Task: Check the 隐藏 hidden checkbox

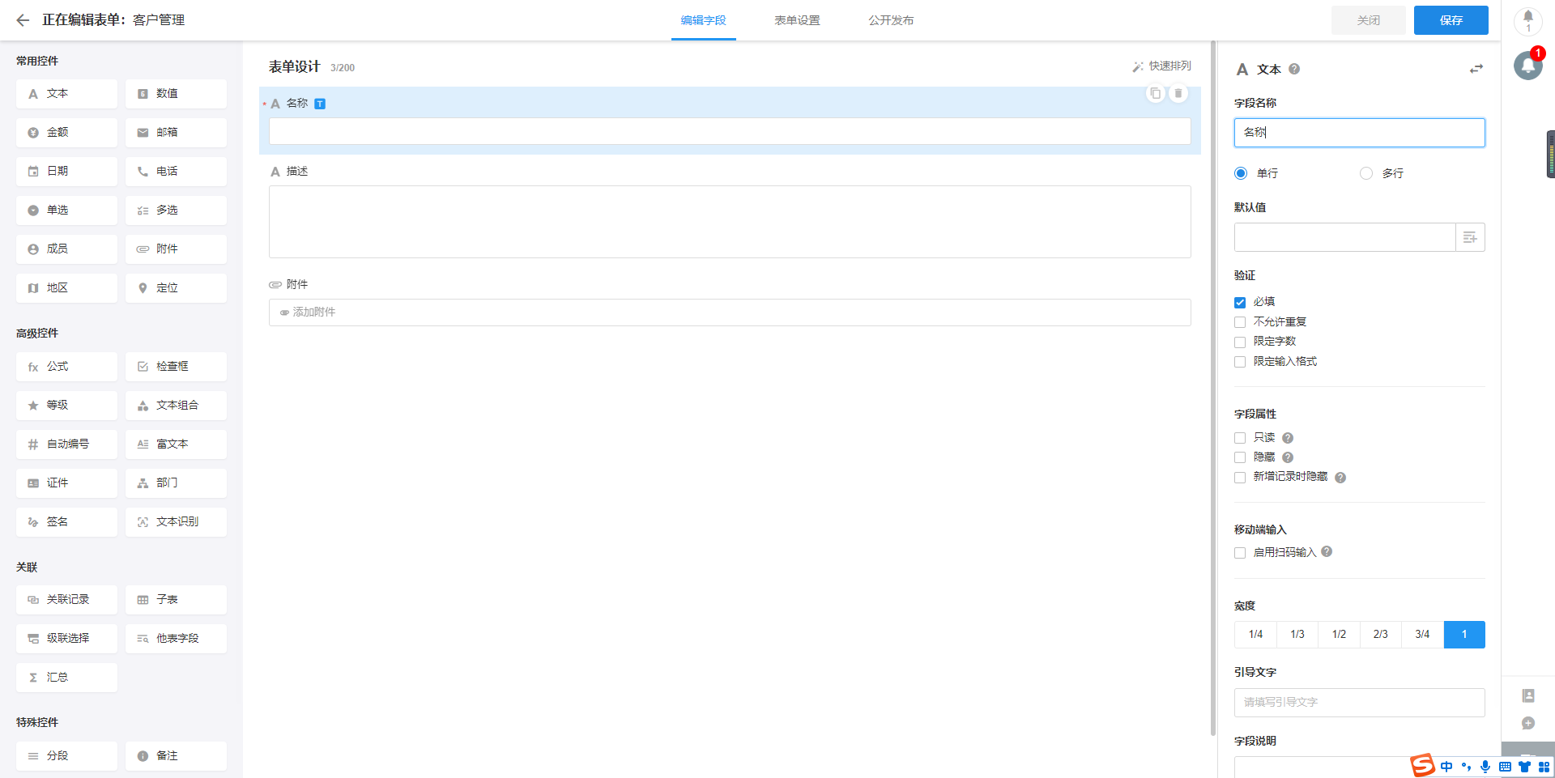Action: click(x=1240, y=457)
